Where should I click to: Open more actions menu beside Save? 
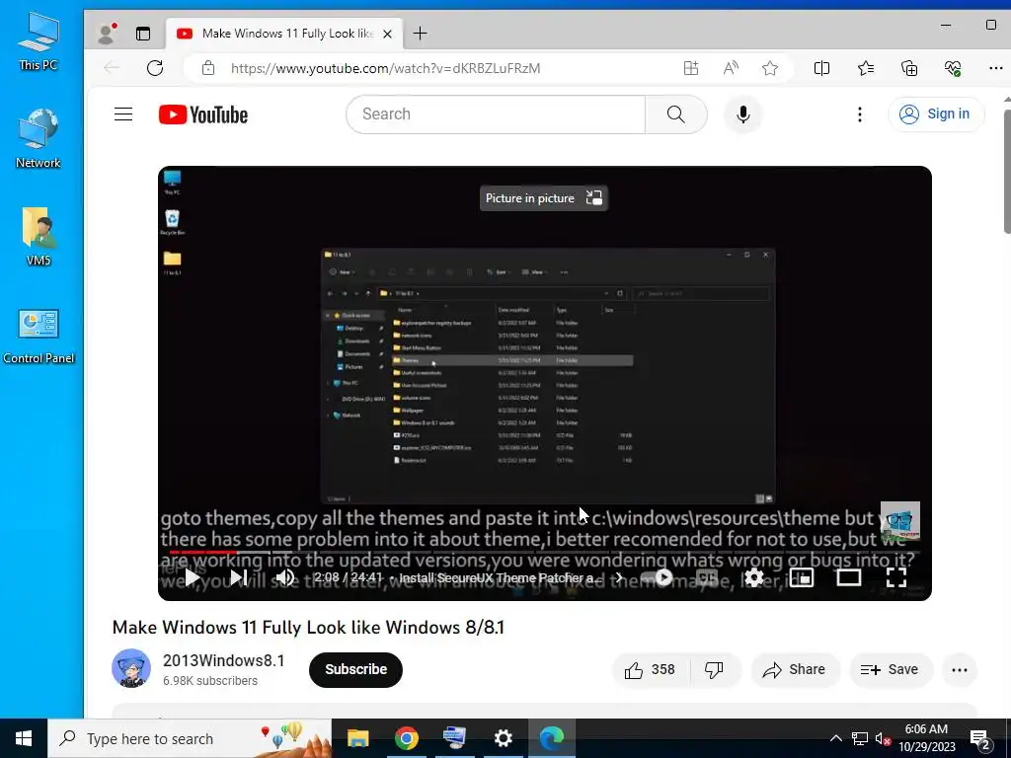960,670
